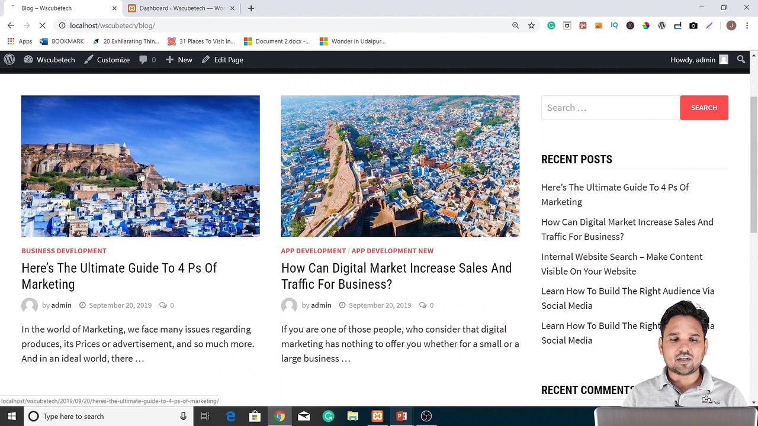Open the Wscubetech site menu in admin bar
This screenshot has width=758, height=426.
49,60
